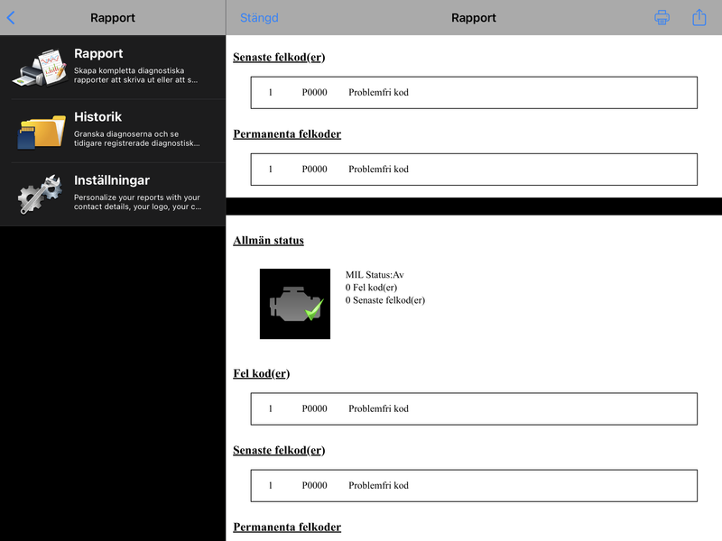Click the 'Skapa kompletta diagnostiska' description text
This screenshot has height=541, width=722.
(x=136, y=75)
